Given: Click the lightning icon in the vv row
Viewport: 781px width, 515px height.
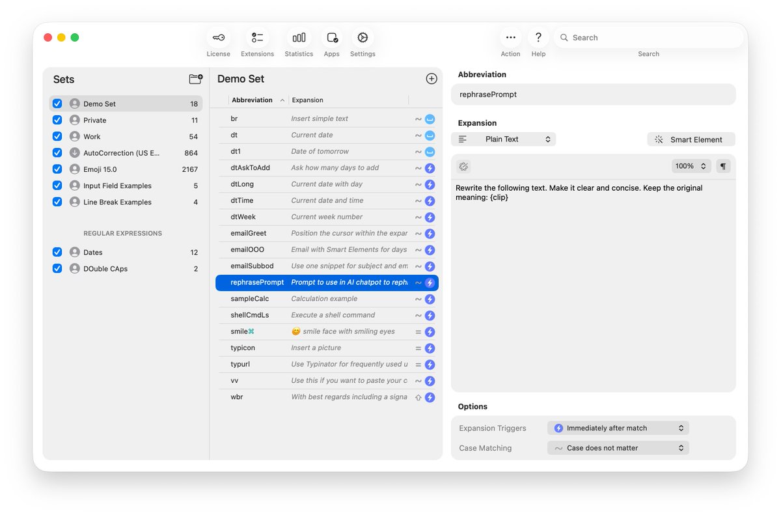Looking at the screenshot, I should 430,381.
